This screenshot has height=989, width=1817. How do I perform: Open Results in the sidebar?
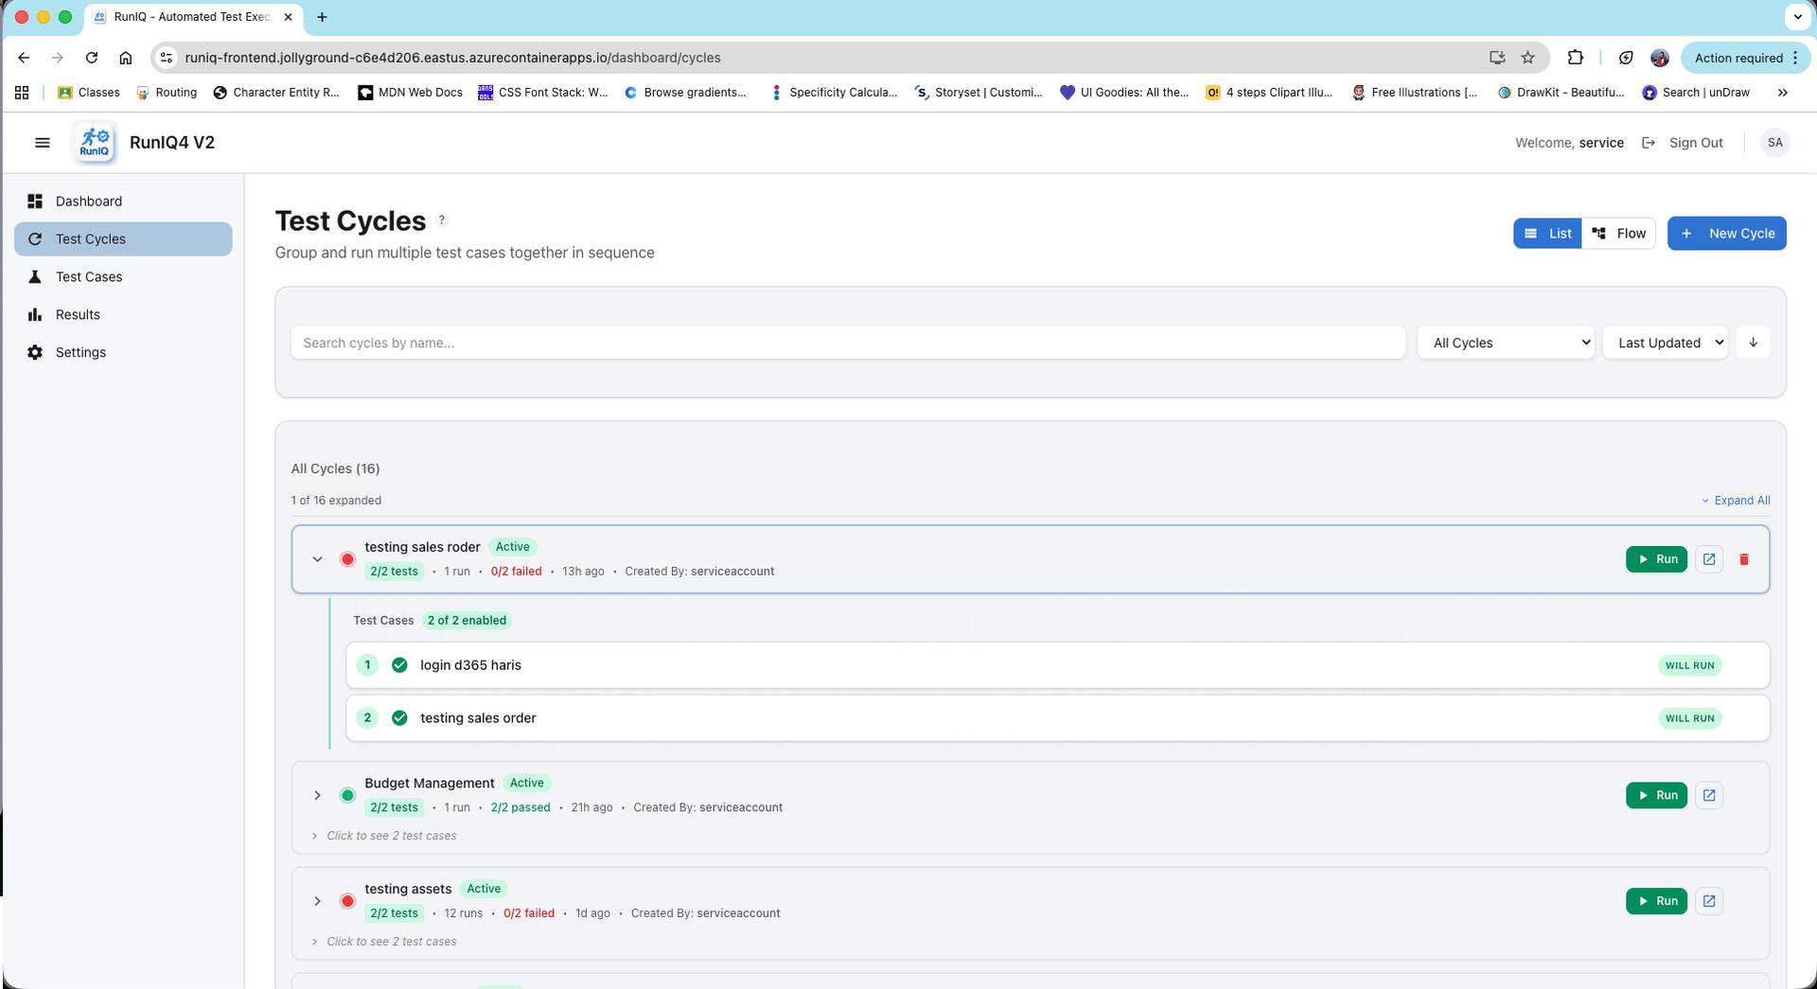(x=123, y=315)
